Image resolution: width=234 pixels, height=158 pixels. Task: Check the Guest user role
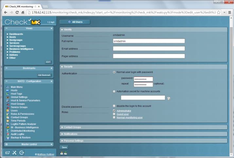click(114, 114)
